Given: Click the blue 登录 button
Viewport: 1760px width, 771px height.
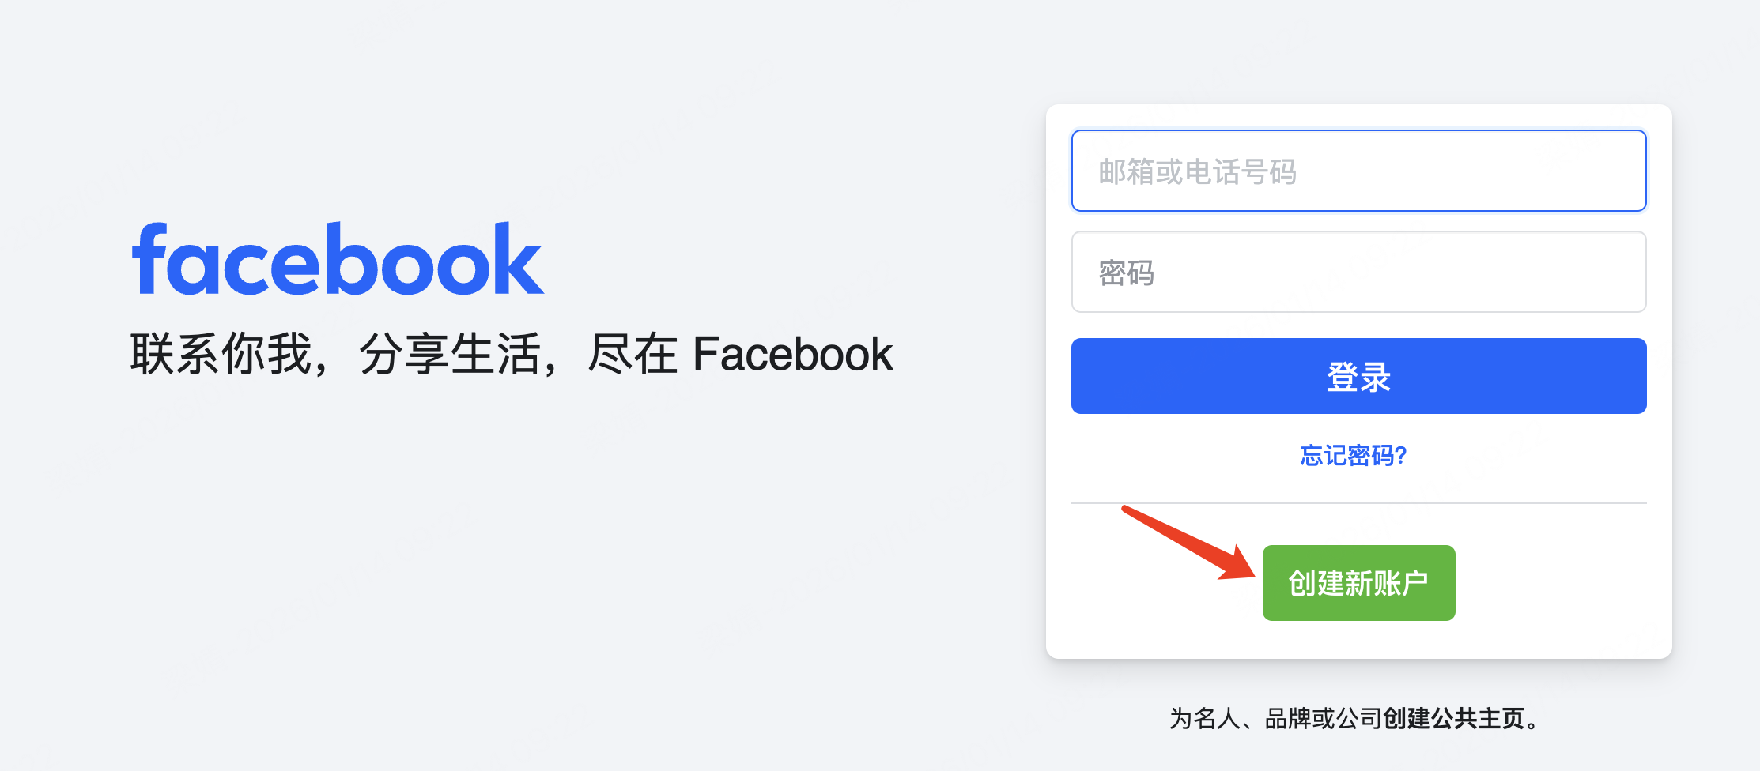Looking at the screenshot, I should pos(1358,376).
